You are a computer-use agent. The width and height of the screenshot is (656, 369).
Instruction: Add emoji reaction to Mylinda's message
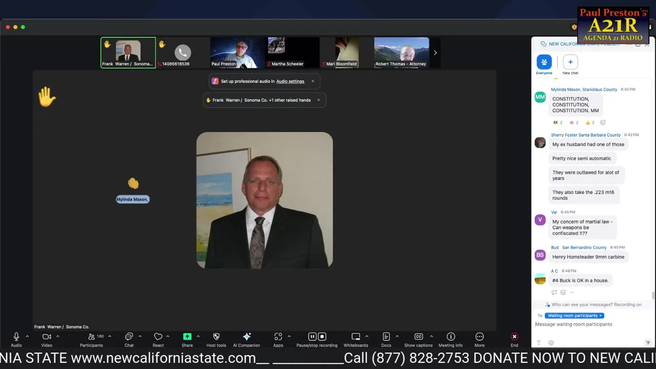click(x=603, y=122)
